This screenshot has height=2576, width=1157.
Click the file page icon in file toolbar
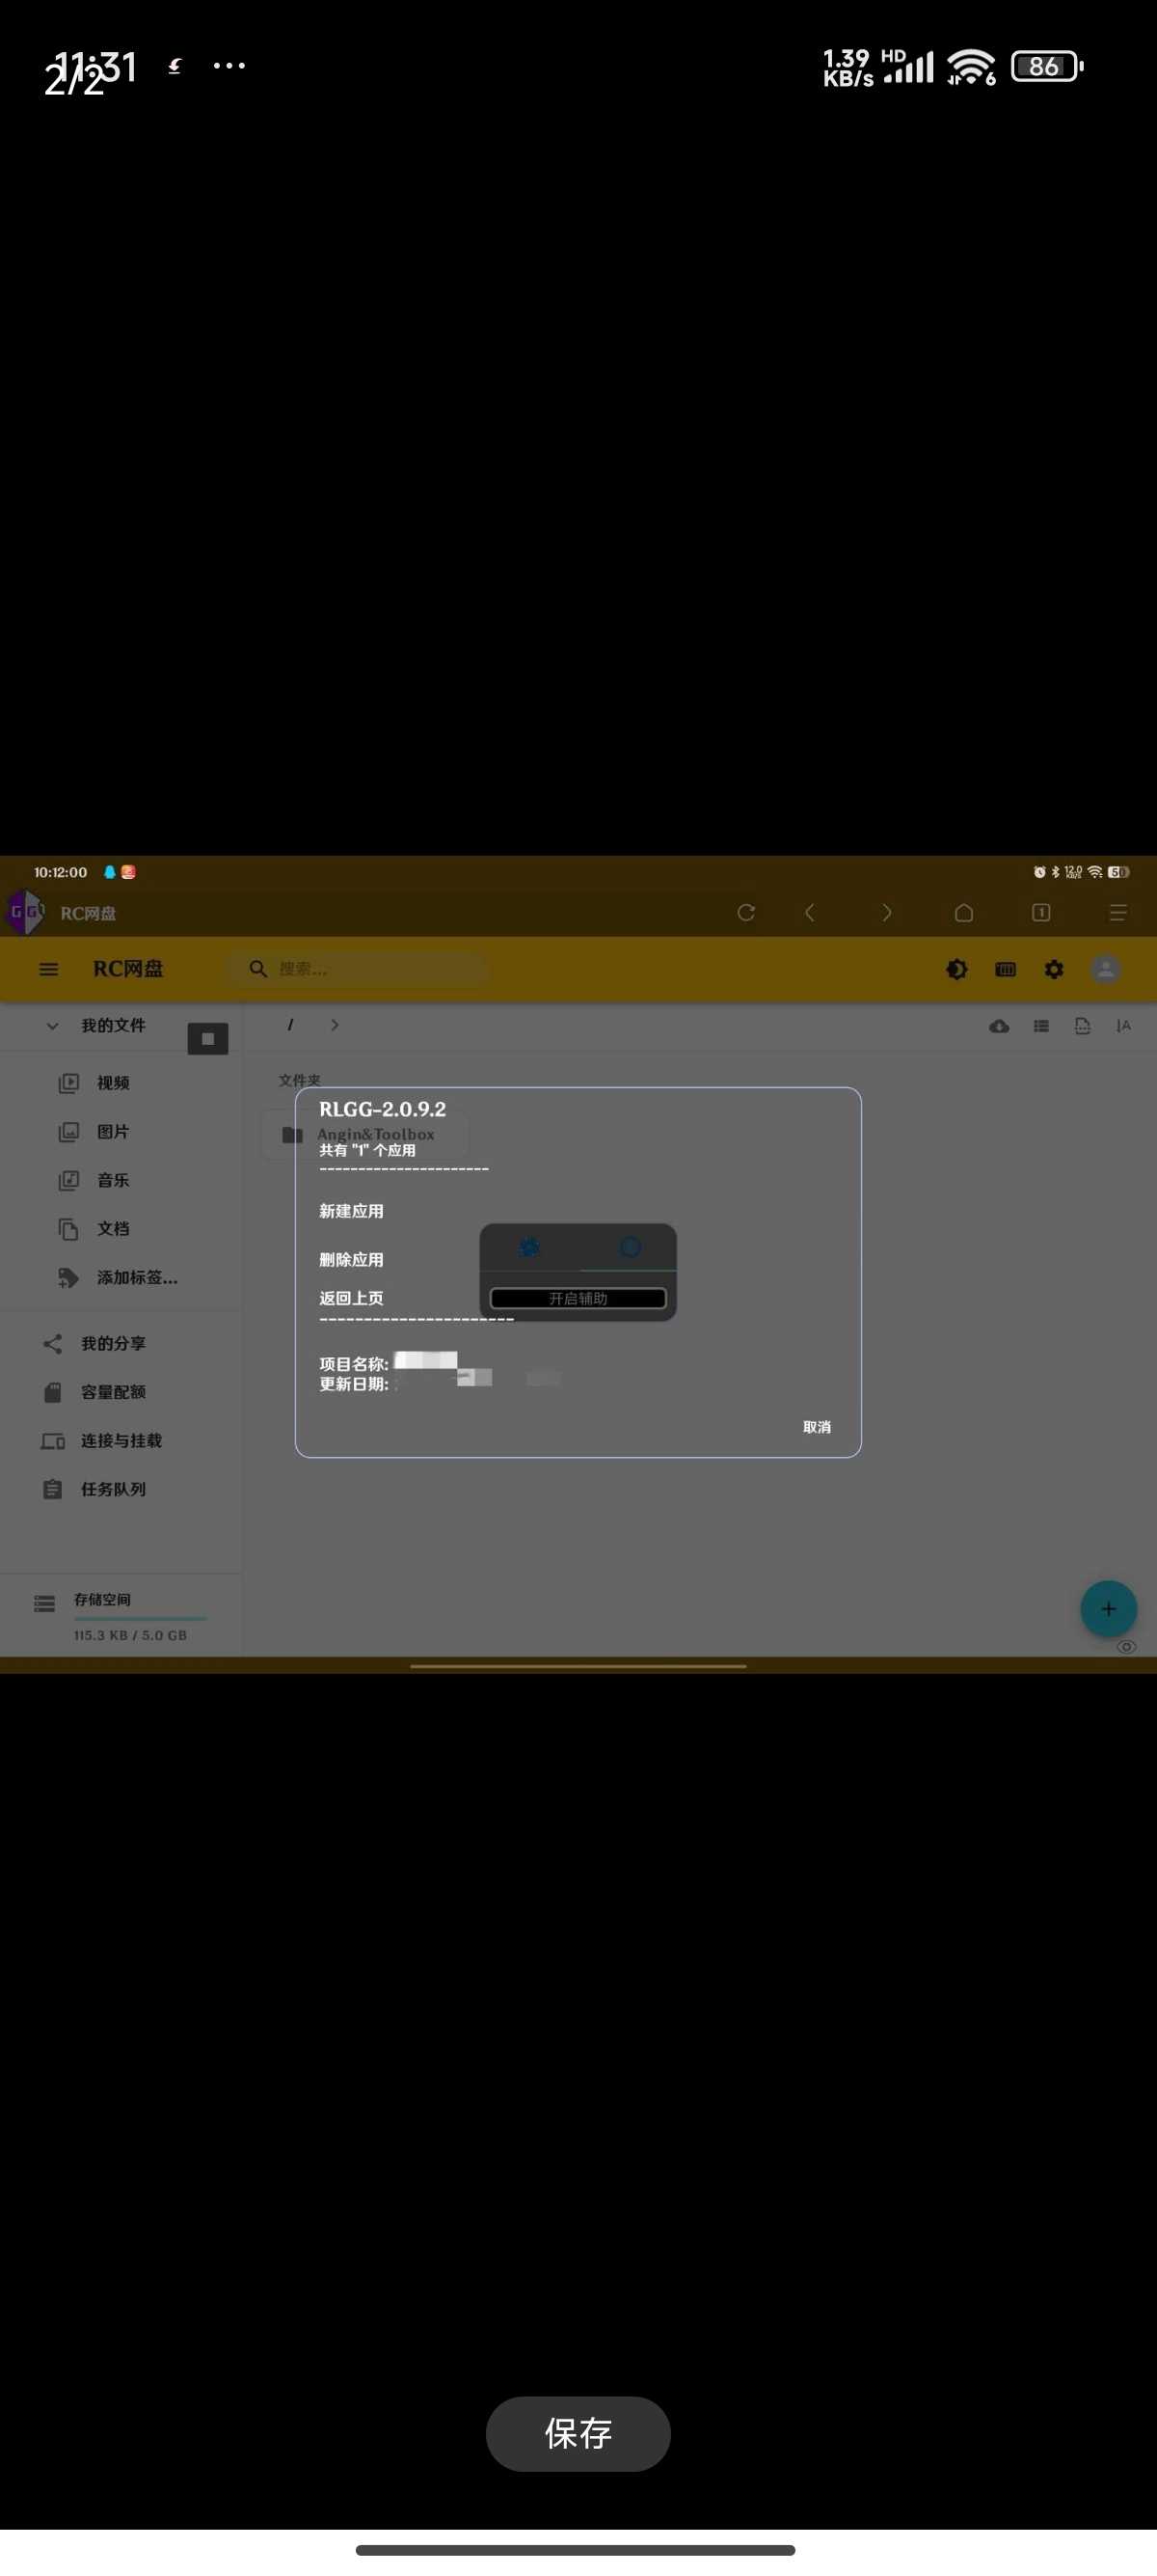pyautogui.click(x=1082, y=1026)
